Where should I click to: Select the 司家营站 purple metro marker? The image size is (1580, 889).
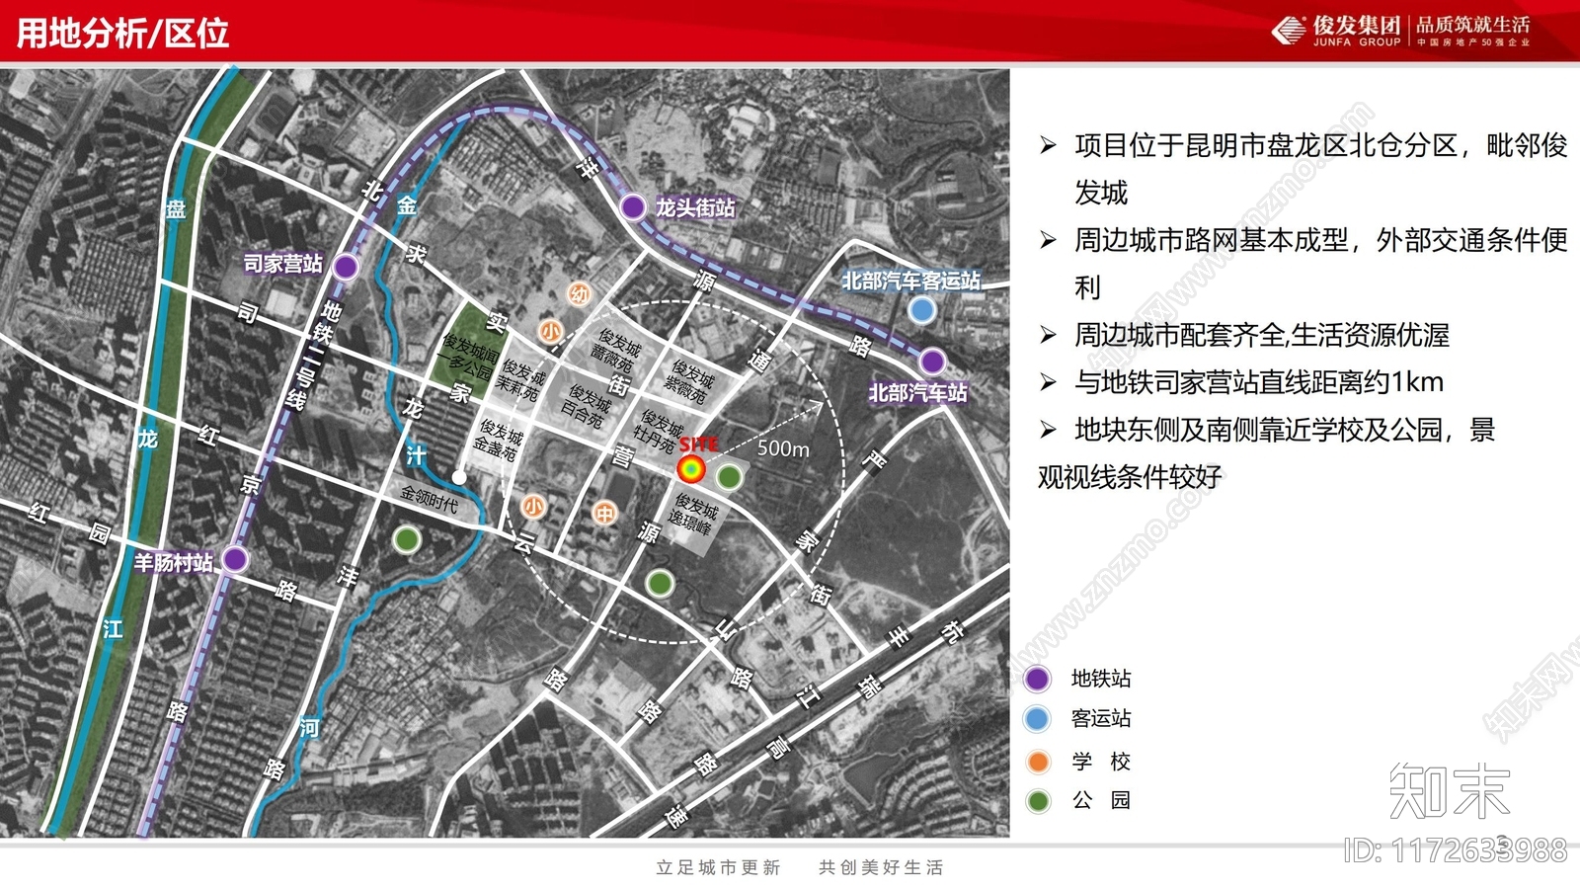click(345, 267)
